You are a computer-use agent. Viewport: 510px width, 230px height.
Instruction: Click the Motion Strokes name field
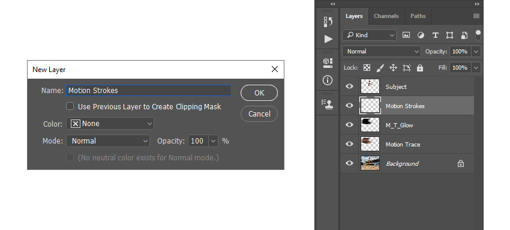click(x=149, y=91)
